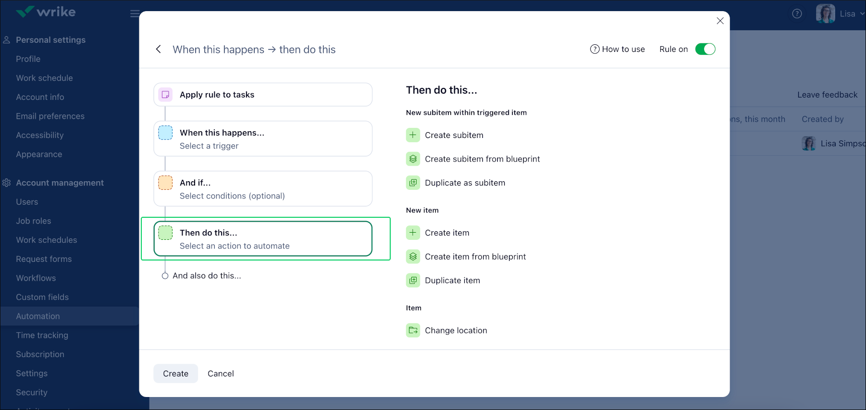Go to Users page
The image size is (866, 410).
[27, 202]
